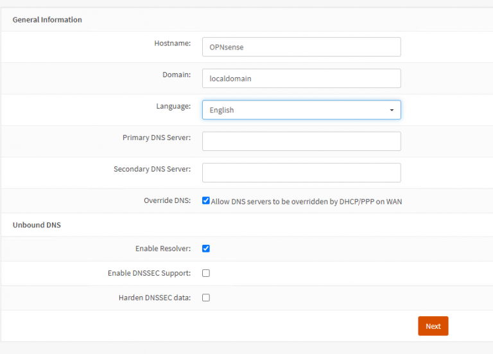Enable the DNSSEC Support checkbox

[206, 273]
